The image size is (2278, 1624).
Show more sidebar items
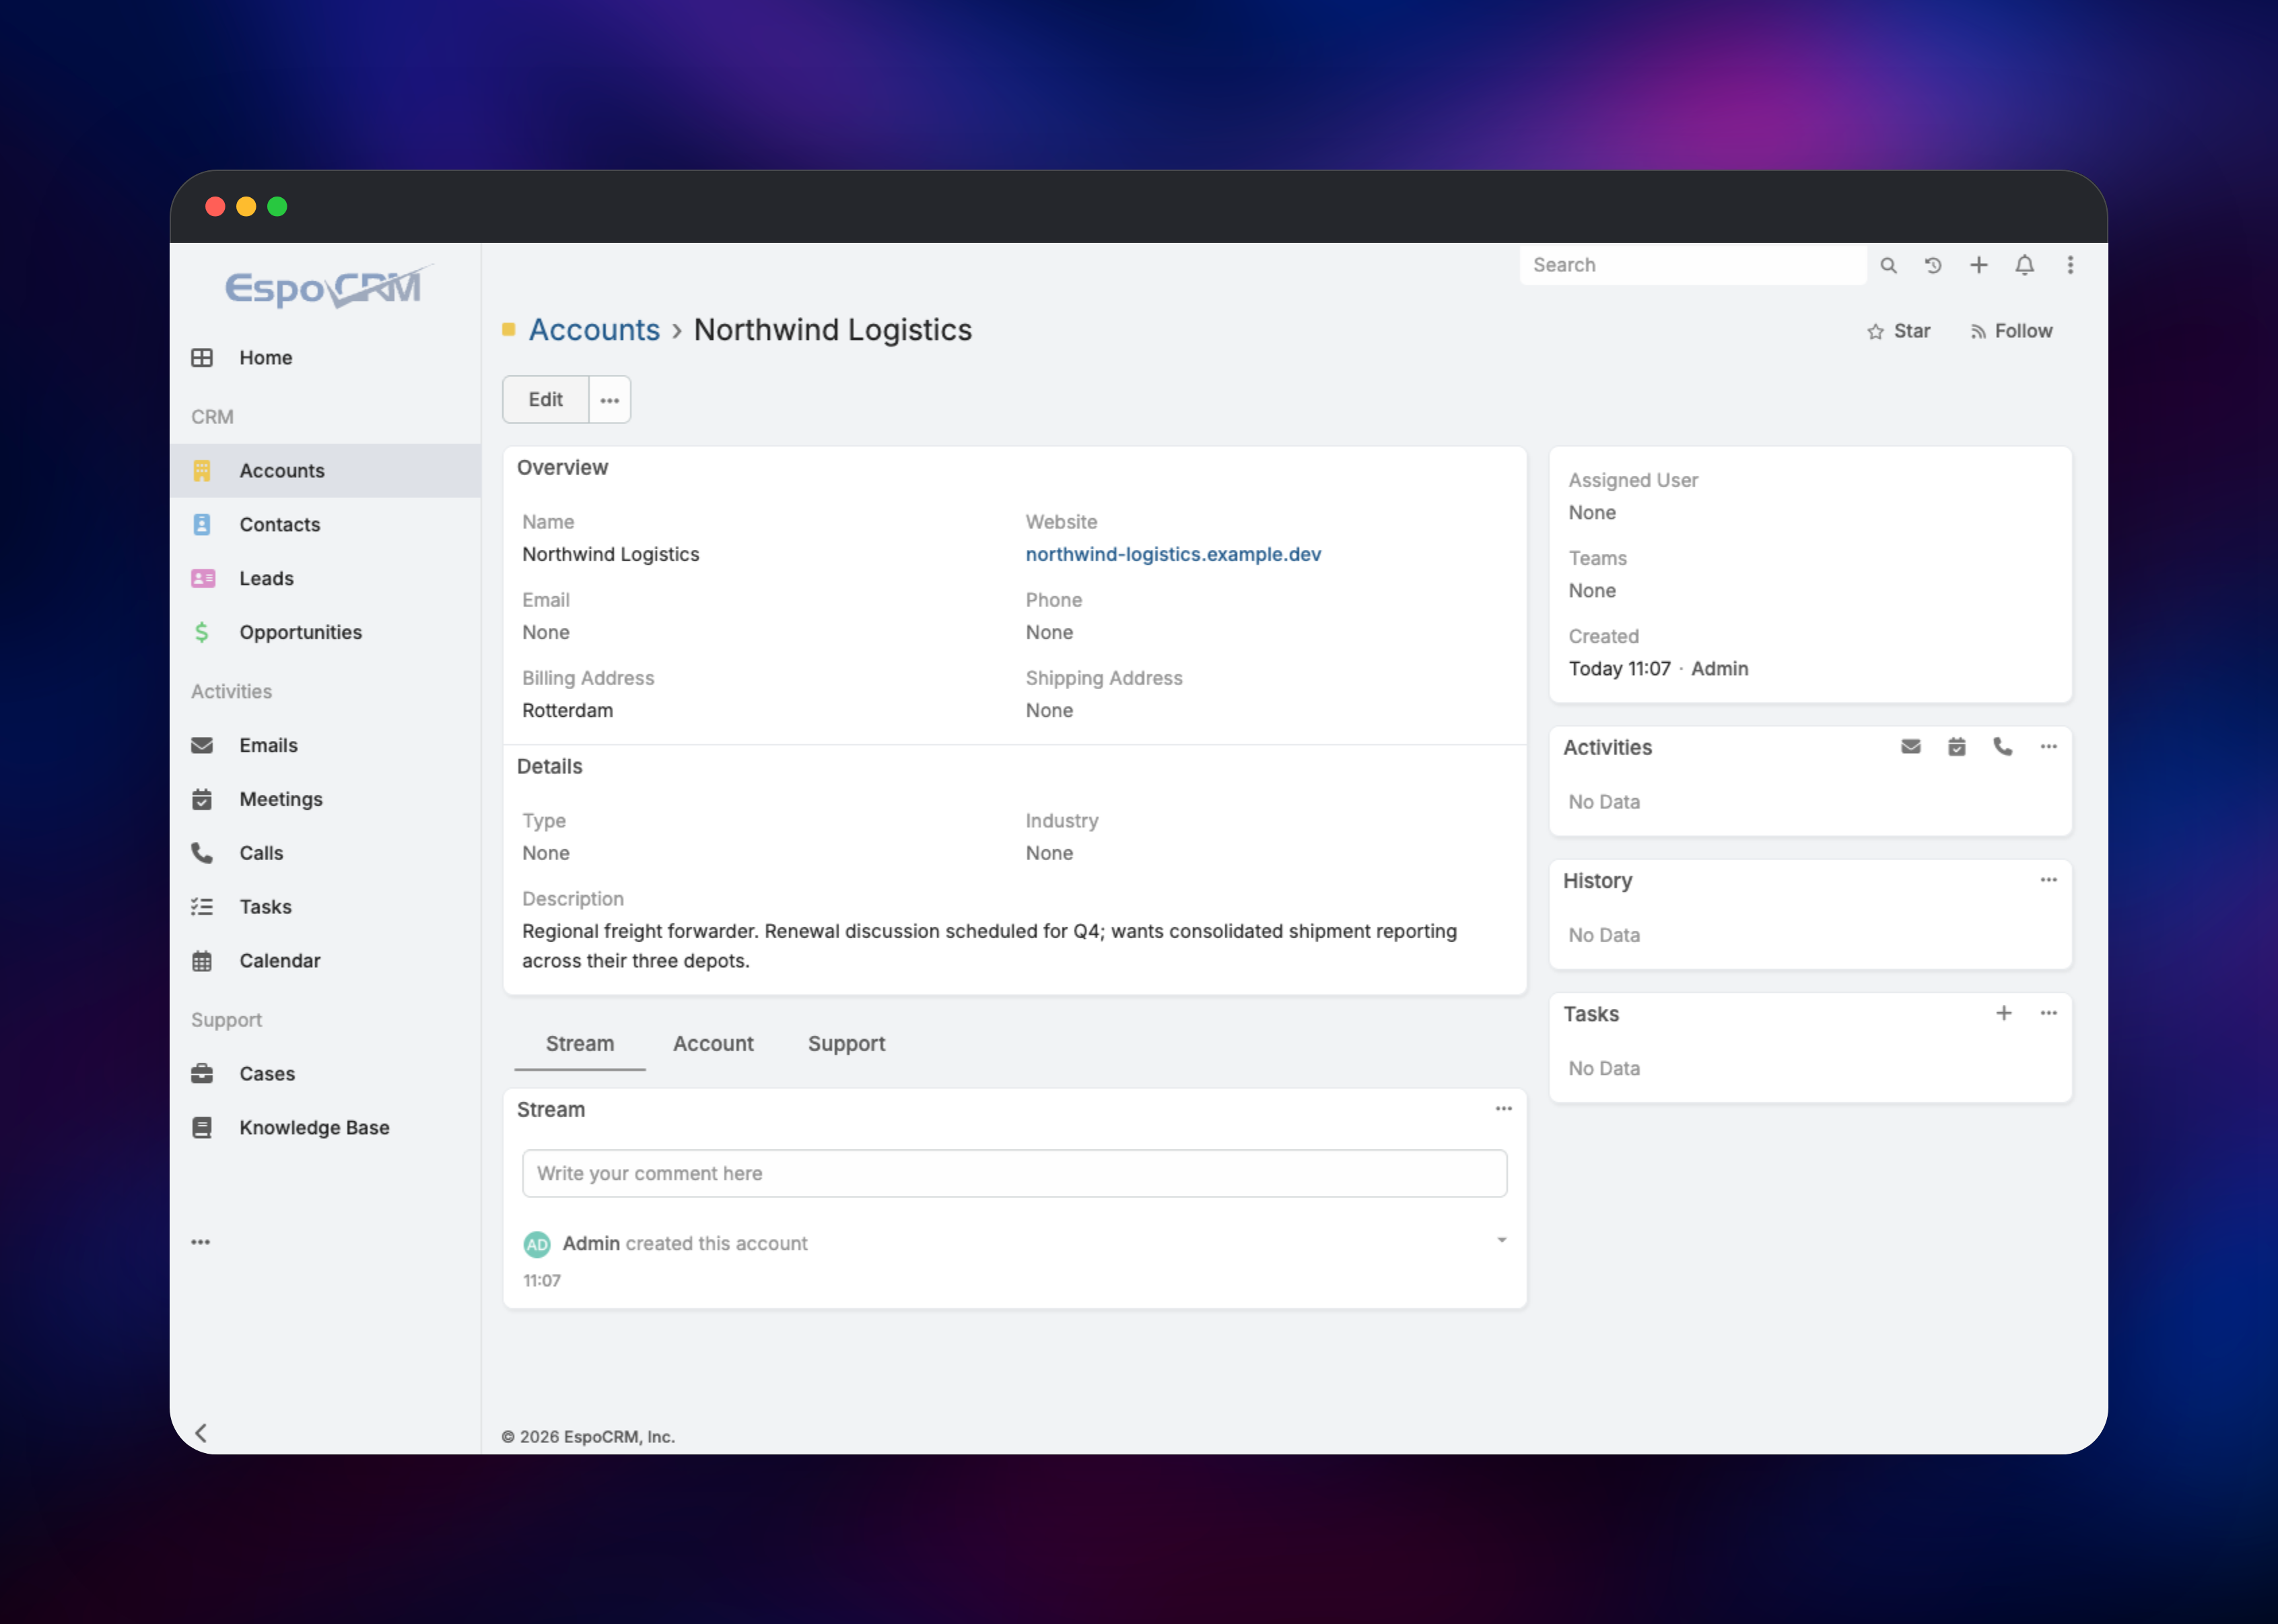201,1243
